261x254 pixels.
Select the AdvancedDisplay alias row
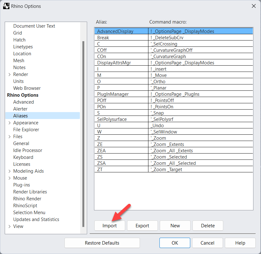(174, 31)
